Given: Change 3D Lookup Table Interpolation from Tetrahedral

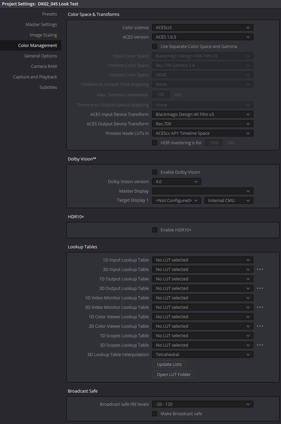Looking at the screenshot, I should pos(202,354).
